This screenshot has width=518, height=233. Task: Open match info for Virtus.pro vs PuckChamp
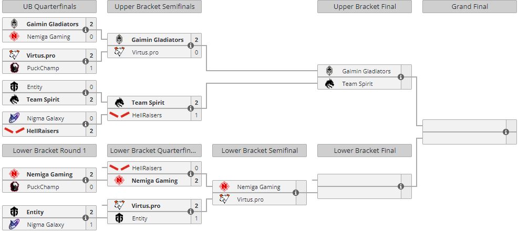click(86, 61)
